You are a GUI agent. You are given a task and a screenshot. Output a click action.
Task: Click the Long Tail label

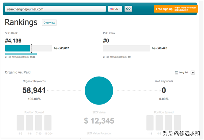point(183,72)
